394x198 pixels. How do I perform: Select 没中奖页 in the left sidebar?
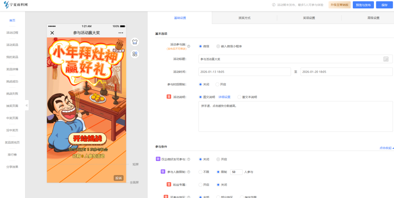click(12, 130)
